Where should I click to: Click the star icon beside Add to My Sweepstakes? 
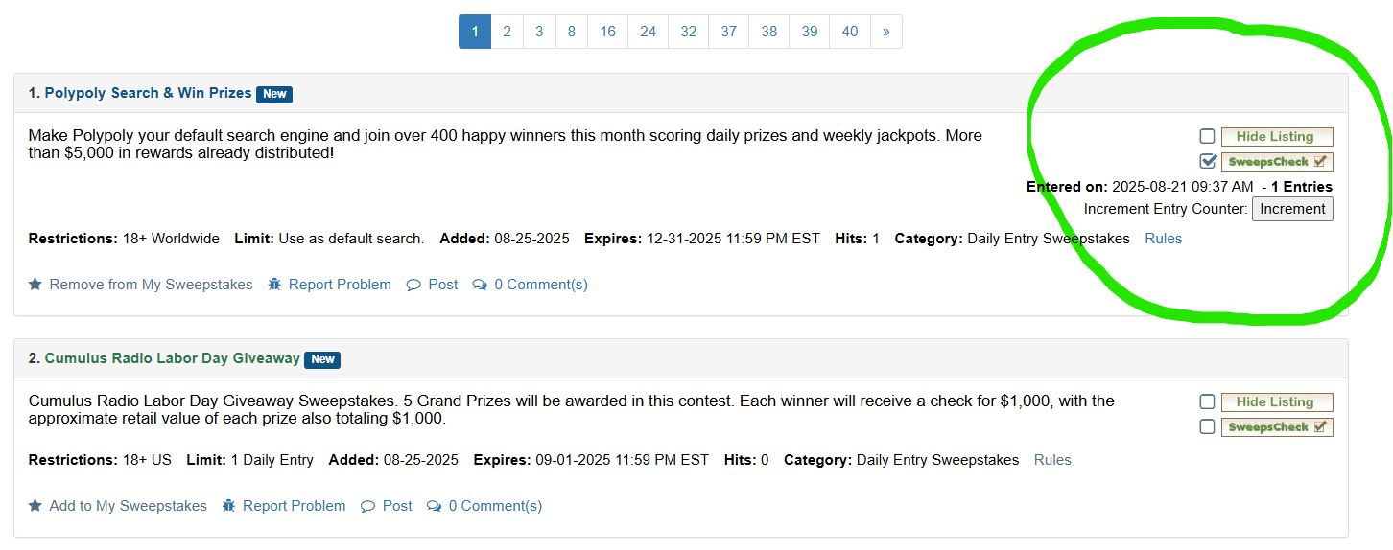pyautogui.click(x=35, y=506)
